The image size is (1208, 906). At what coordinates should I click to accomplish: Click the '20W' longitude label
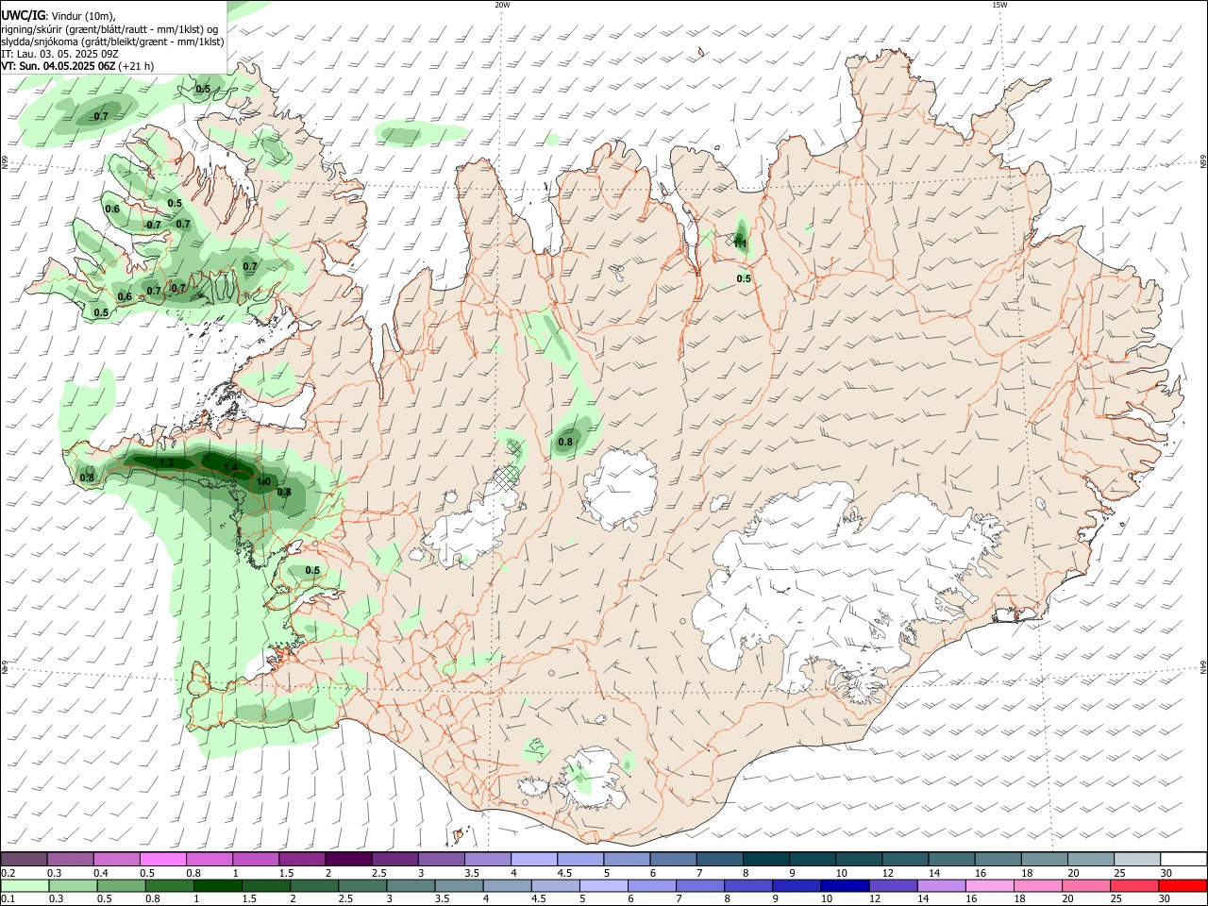coord(502,5)
